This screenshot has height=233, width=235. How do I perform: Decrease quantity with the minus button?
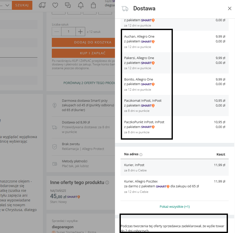(x=57, y=32)
